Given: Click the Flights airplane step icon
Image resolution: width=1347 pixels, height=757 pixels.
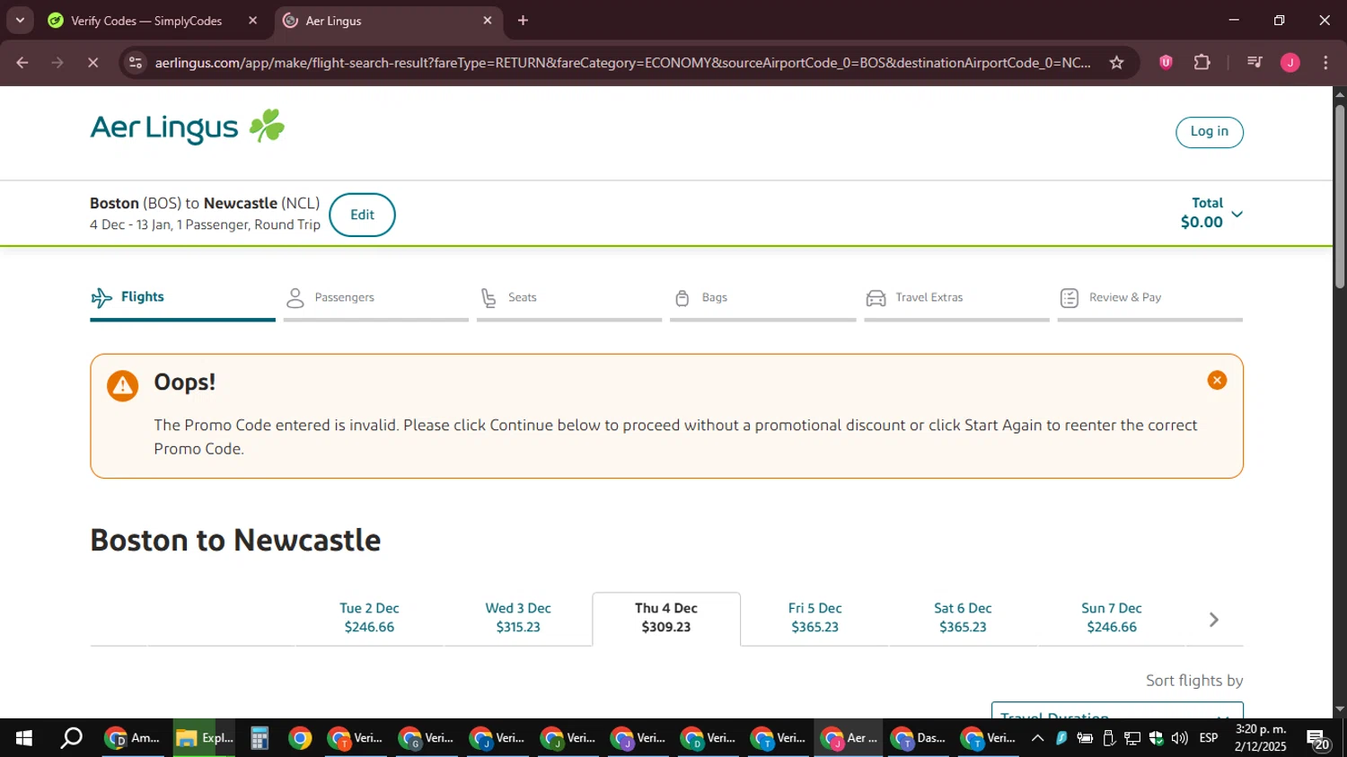Looking at the screenshot, I should [101, 297].
